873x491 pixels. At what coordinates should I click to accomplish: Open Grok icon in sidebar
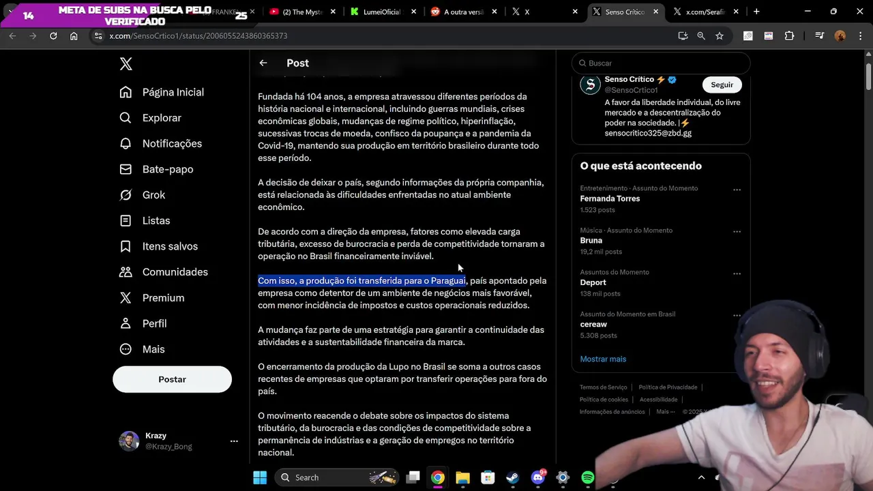click(x=125, y=195)
